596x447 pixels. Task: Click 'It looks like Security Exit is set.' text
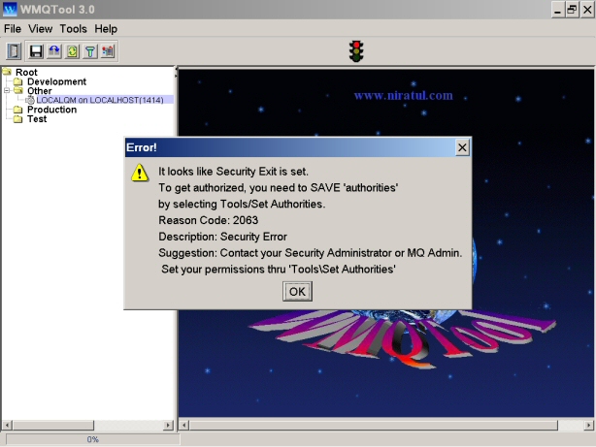point(233,172)
